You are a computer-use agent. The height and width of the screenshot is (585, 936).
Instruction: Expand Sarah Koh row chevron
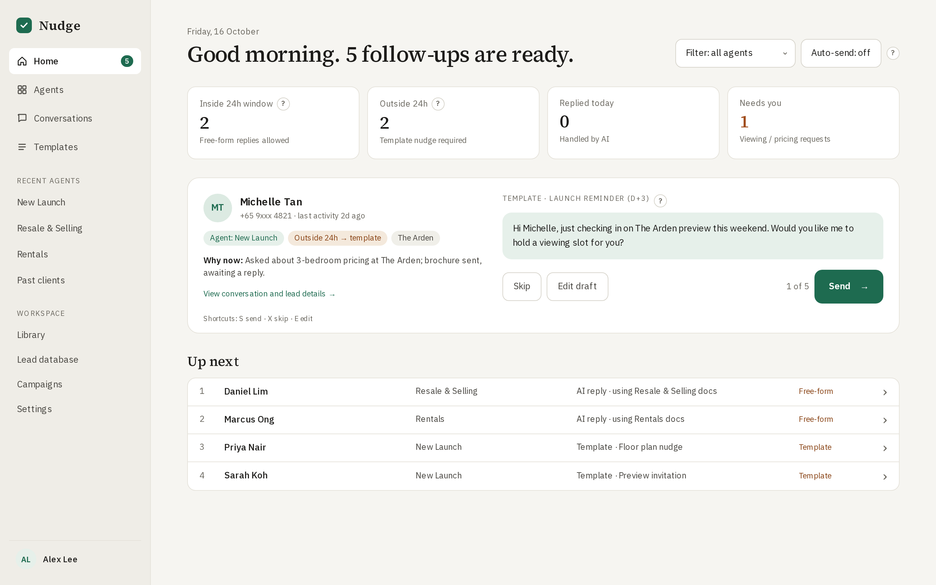(885, 477)
